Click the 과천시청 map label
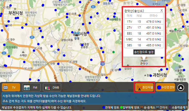 tap(160, 75)
